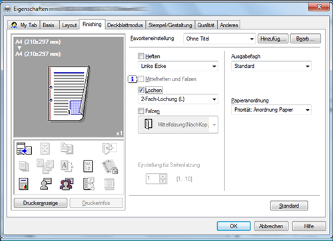Open help with the Hilfe button
333x241 pixels.
pos(309,226)
